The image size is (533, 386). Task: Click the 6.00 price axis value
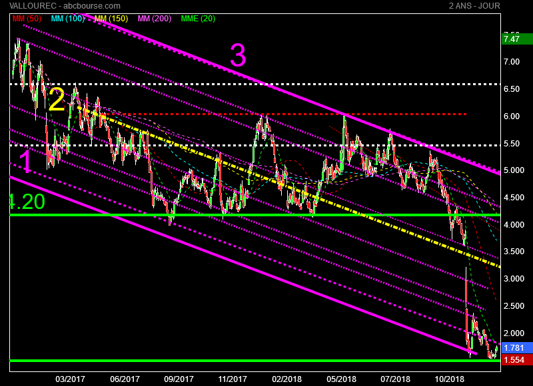[512, 116]
